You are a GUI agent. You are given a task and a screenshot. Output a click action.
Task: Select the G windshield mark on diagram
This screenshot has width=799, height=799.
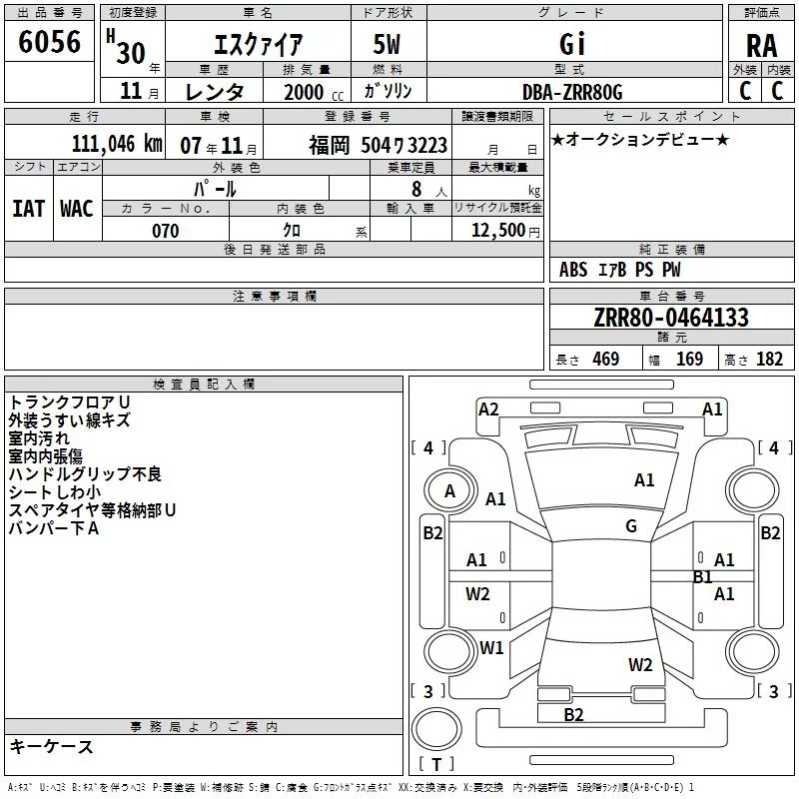(631, 526)
